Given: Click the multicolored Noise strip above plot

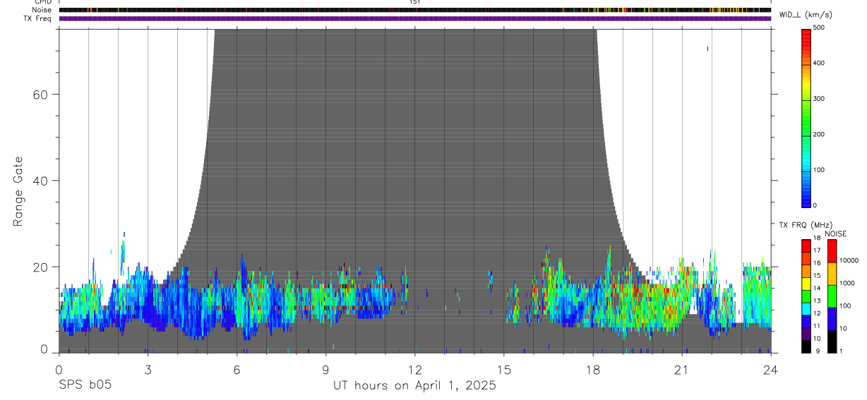Looking at the screenshot, I should pos(414,10).
